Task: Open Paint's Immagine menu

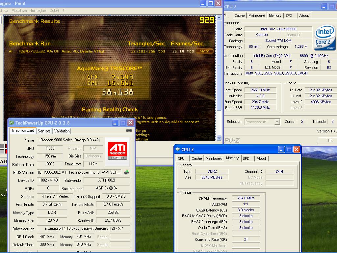Action: [x=38, y=11]
